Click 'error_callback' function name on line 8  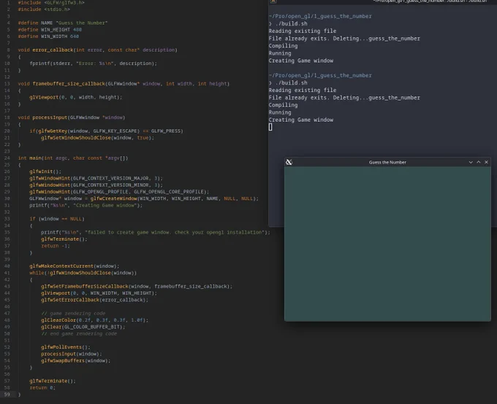pos(53,50)
